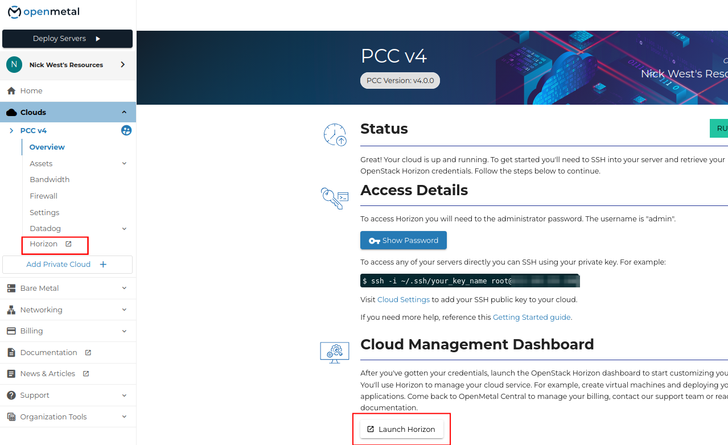
Task: Click external link icon beside News & Articles
Action: tap(86, 374)
